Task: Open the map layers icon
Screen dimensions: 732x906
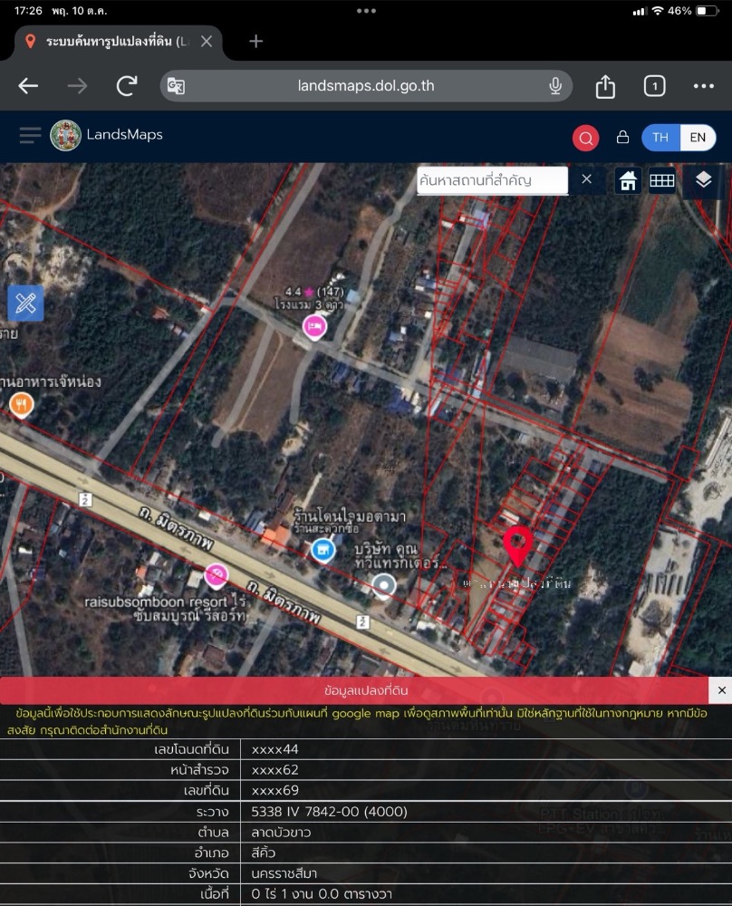Action: click(704, 180)
